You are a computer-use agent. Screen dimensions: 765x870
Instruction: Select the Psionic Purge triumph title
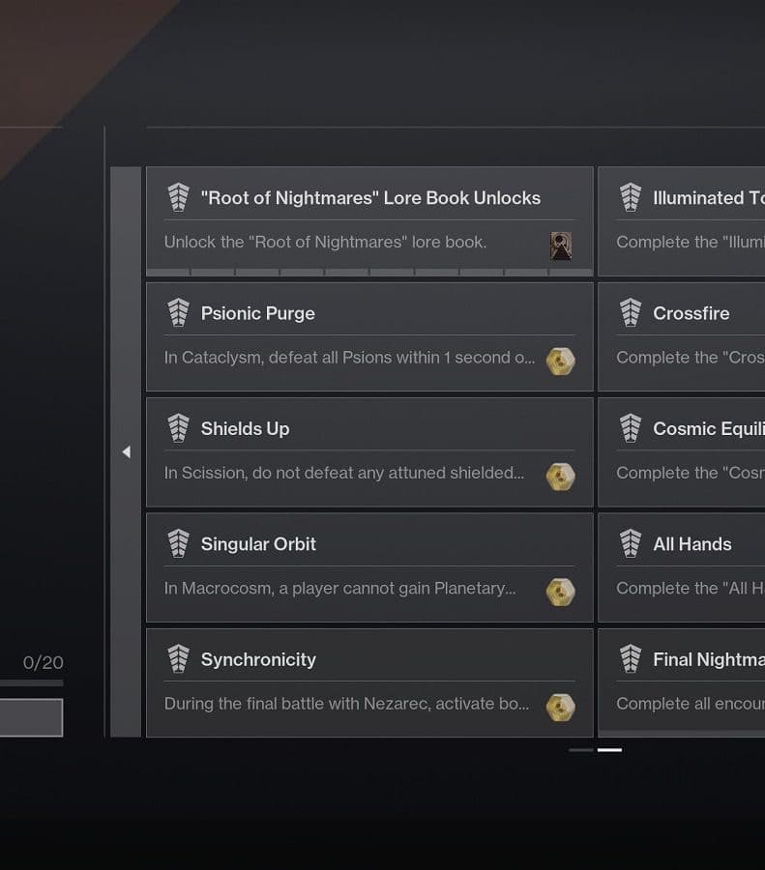tap(257, 313)
